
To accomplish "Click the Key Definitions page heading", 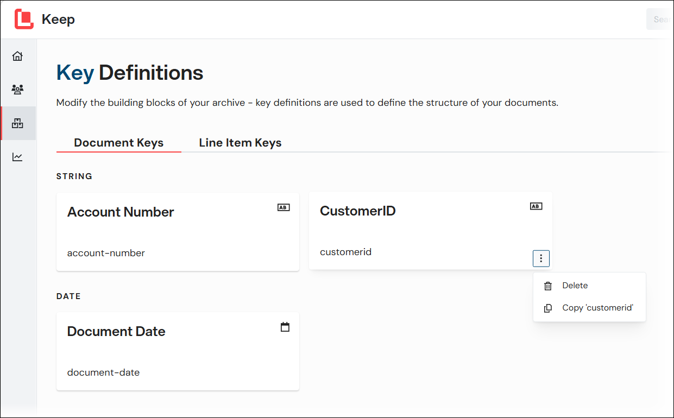I will [x=130, y=72].
